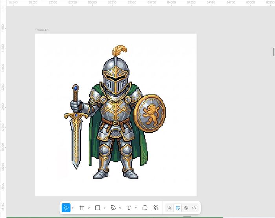This screenshot has width=275, height=218.
Task: Open the annotate diamond mode
Action: (x=186, y=208)
